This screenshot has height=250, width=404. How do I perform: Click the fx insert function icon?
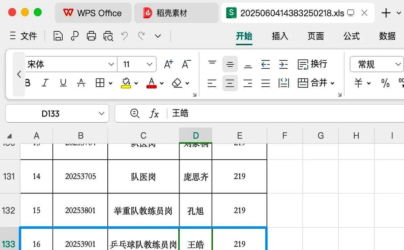(154, 114)
